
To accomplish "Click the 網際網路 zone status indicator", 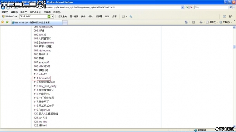I will pyautogui.click(x=200, y=130).
